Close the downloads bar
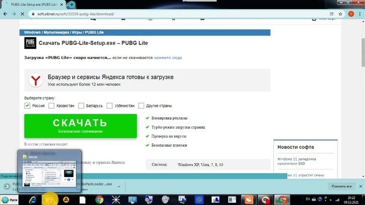This screenshot has height=205, width=365. pyautogui.click(x=360, y=186)
